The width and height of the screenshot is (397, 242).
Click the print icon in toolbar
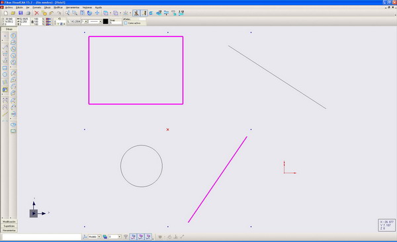point(28,13)
